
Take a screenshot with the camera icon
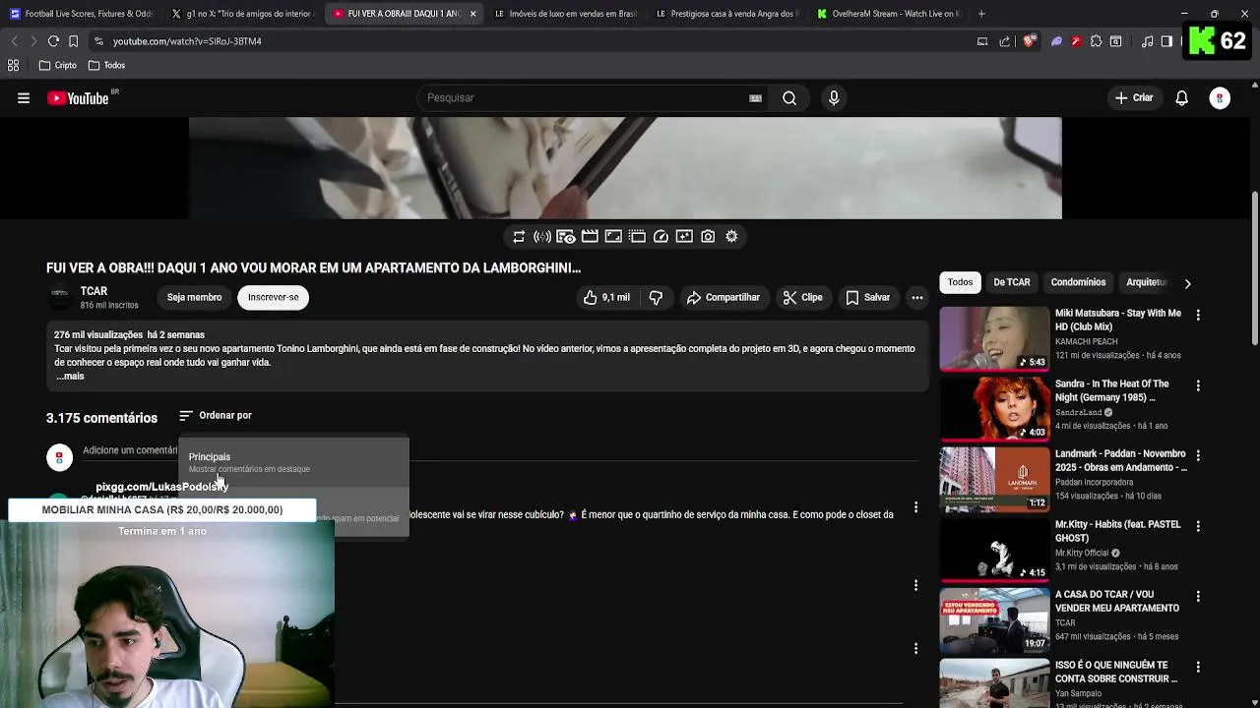click(708, 236)
